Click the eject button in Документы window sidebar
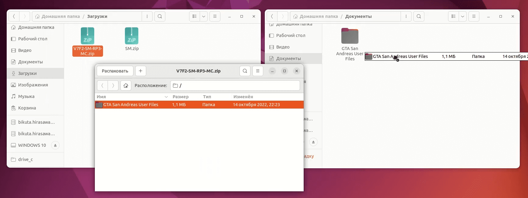Viewport: 528px width, 198px height. [313, 142]
